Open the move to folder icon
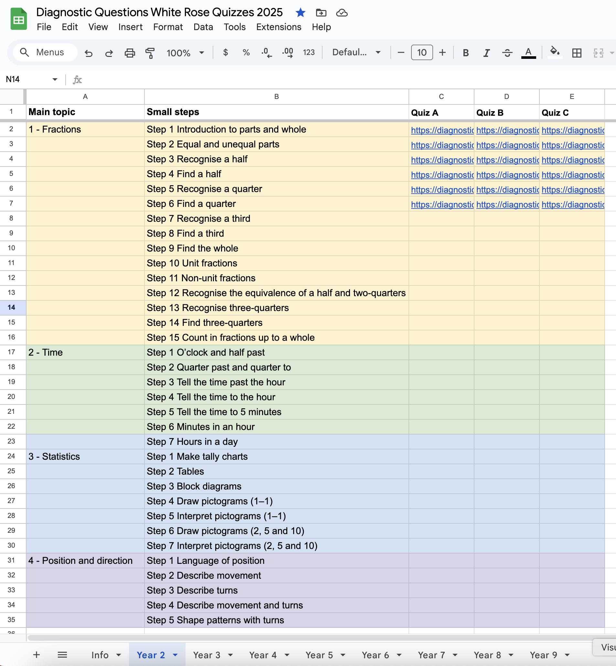The image size is (616, 666). point(321,13)
